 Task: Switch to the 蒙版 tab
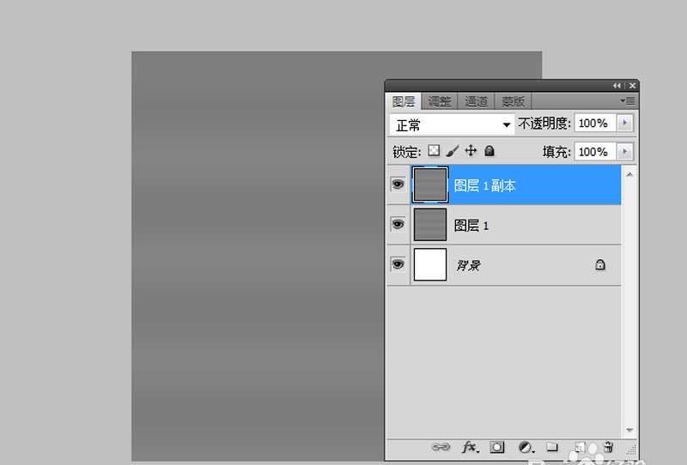[x=514, y=101]
